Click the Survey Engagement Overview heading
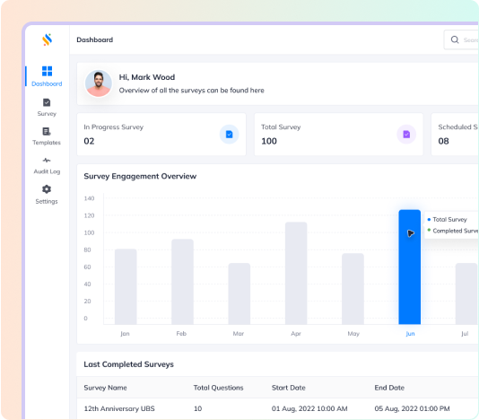 coord(140,177)
